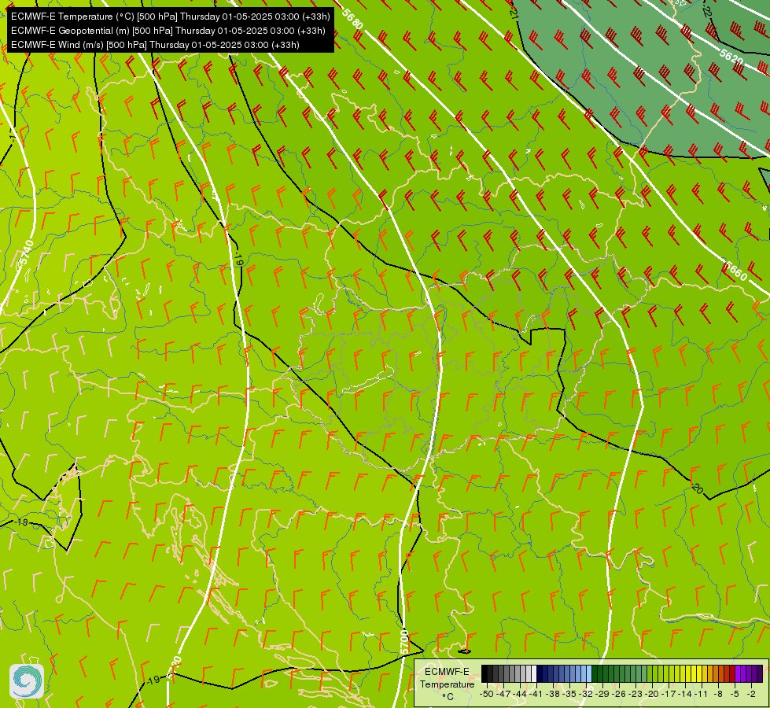Screen dimensions: 770x708
Task: Click the 5680 geopotential contour label
Action: [352, 19]
